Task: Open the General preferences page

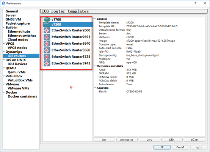Action: [x=12, y=11]
